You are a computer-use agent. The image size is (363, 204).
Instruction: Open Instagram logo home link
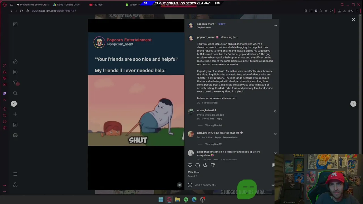pos(15,24)
